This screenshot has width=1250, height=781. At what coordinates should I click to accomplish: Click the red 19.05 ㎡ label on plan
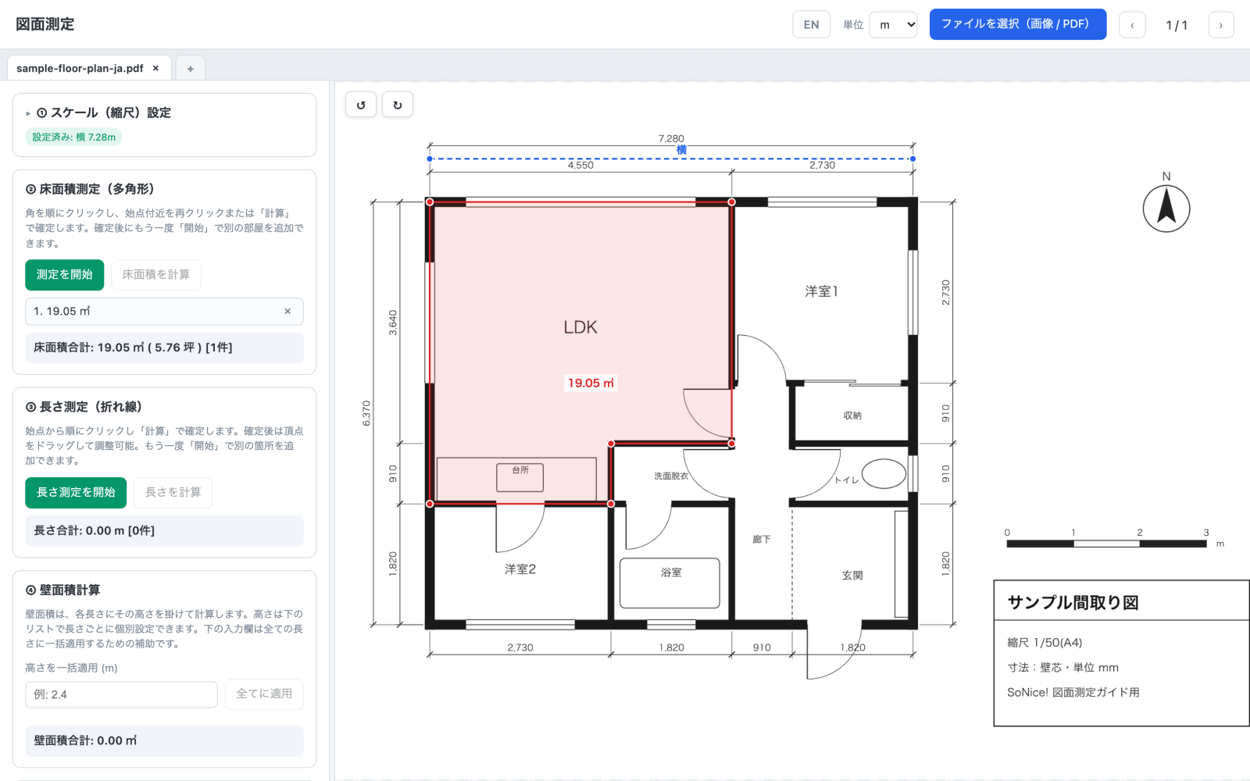591,383
